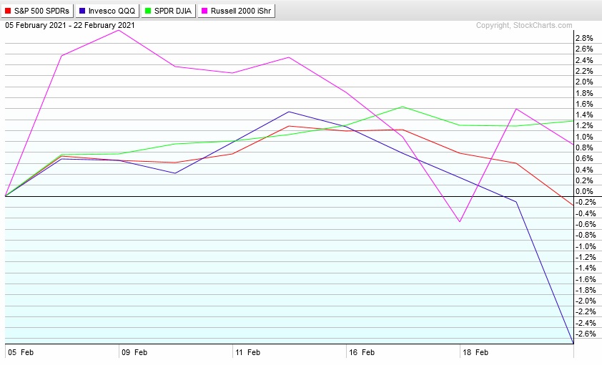Click the 0.8% y-axis label

point(584,147)
